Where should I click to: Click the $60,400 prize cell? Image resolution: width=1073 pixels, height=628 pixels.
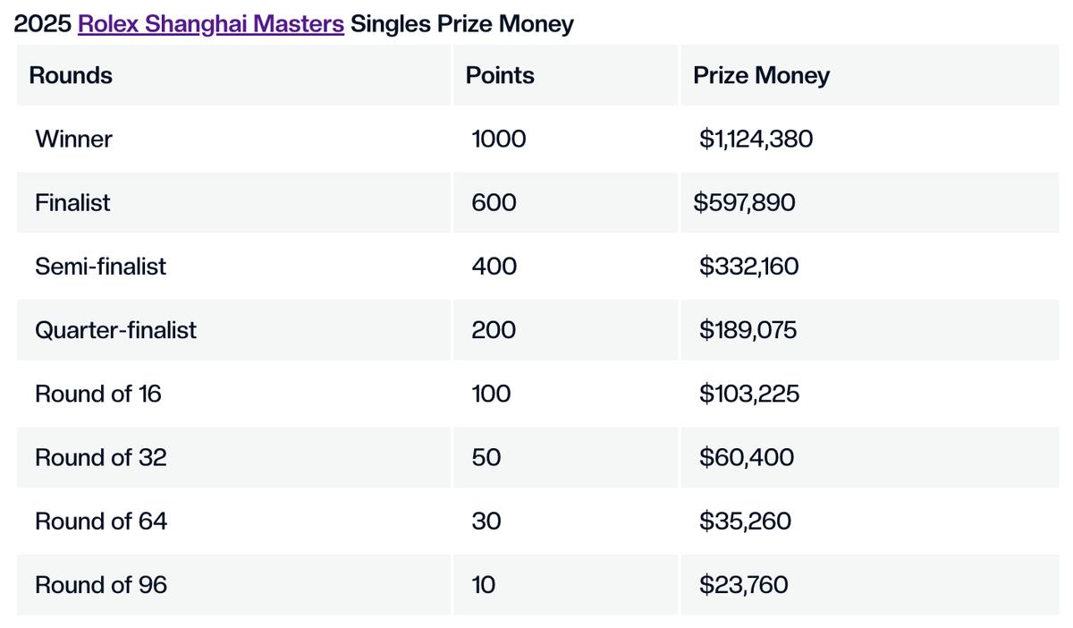pyautogui.click(x=746, y=458)
